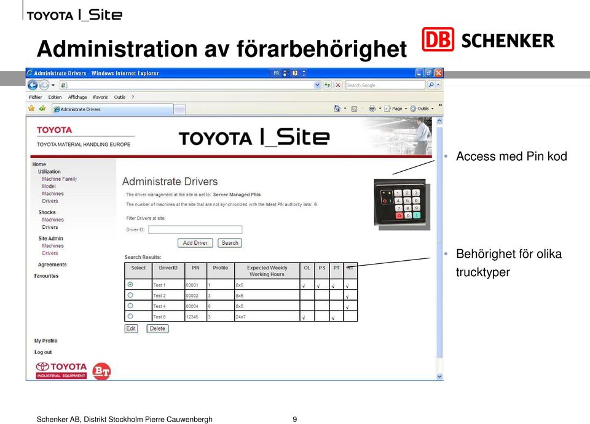
Task: Select the Administrate Drivers browser tab
Action: (x=112, y=109)
